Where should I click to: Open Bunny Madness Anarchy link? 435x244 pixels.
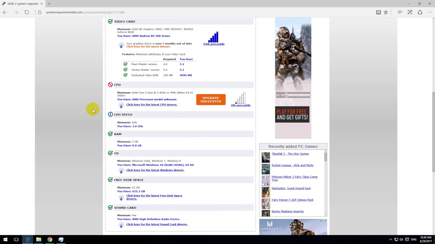[288, 211]
